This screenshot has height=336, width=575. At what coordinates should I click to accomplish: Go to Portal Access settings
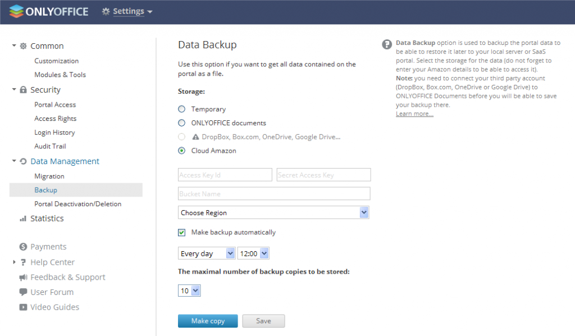click(55, 105)
